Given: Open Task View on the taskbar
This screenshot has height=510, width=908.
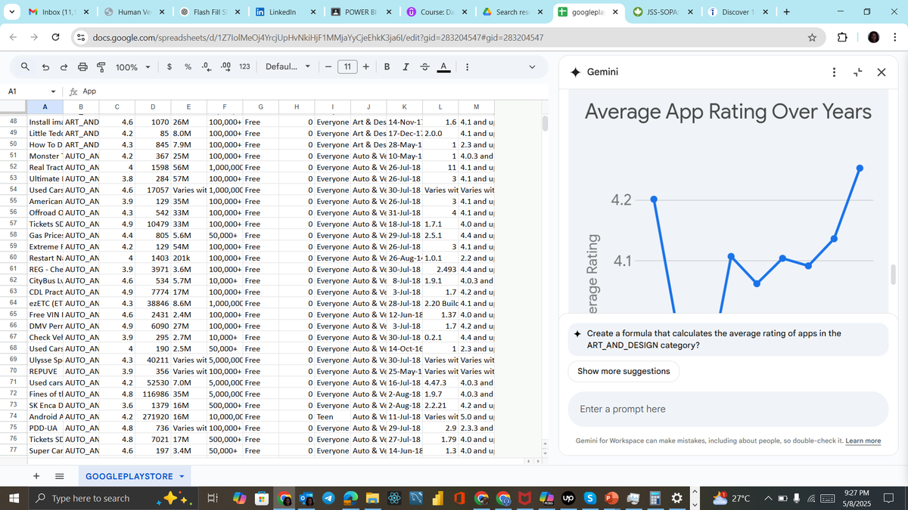Looking at the screenshot, I should pyautogui.click(x=213, y=498).
